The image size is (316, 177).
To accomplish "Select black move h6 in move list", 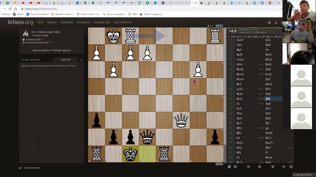I will 267,50.
